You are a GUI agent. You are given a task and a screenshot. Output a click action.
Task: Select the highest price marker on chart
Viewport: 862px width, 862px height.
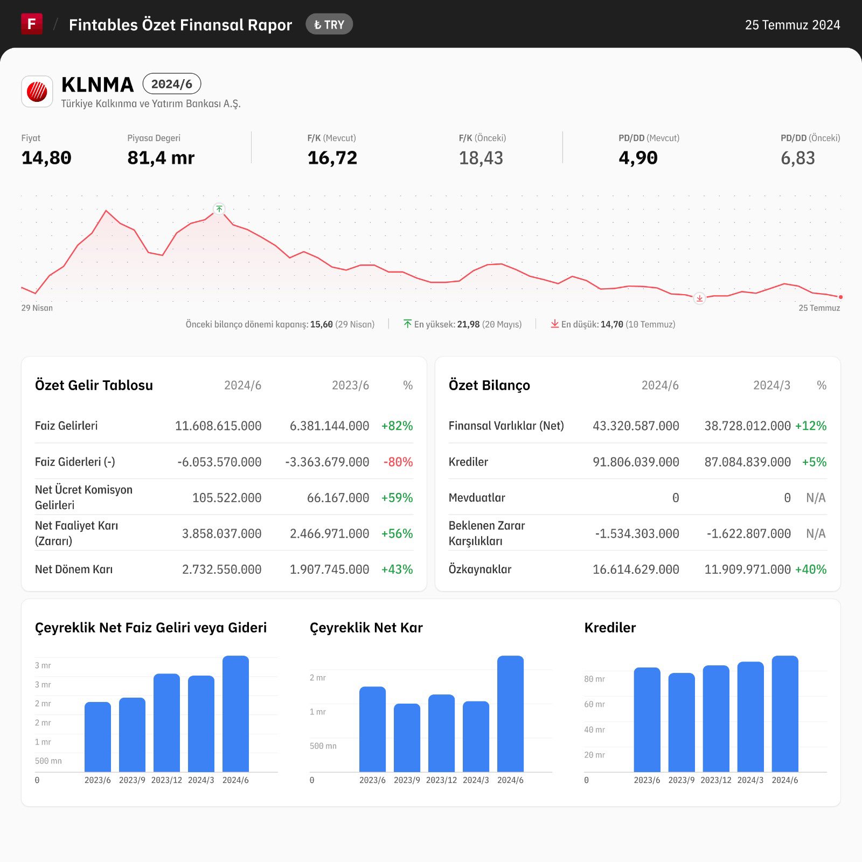coord(219,209)
